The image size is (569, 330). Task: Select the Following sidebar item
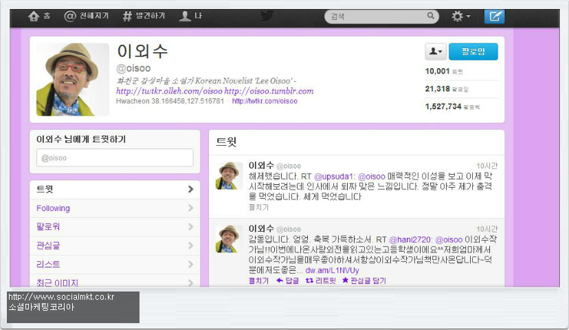pos(115,208)
